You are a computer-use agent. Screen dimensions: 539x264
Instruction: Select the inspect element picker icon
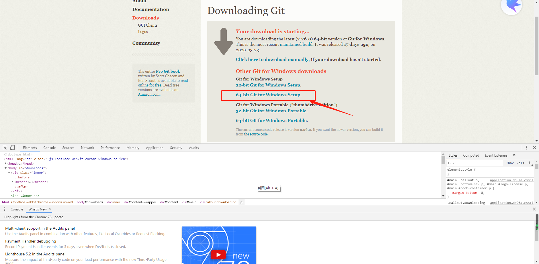coord(5,147)
